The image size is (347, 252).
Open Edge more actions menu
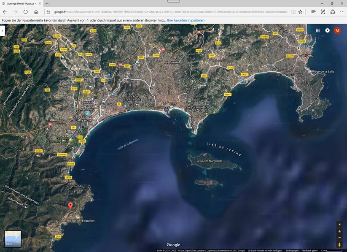pos(342,12)
